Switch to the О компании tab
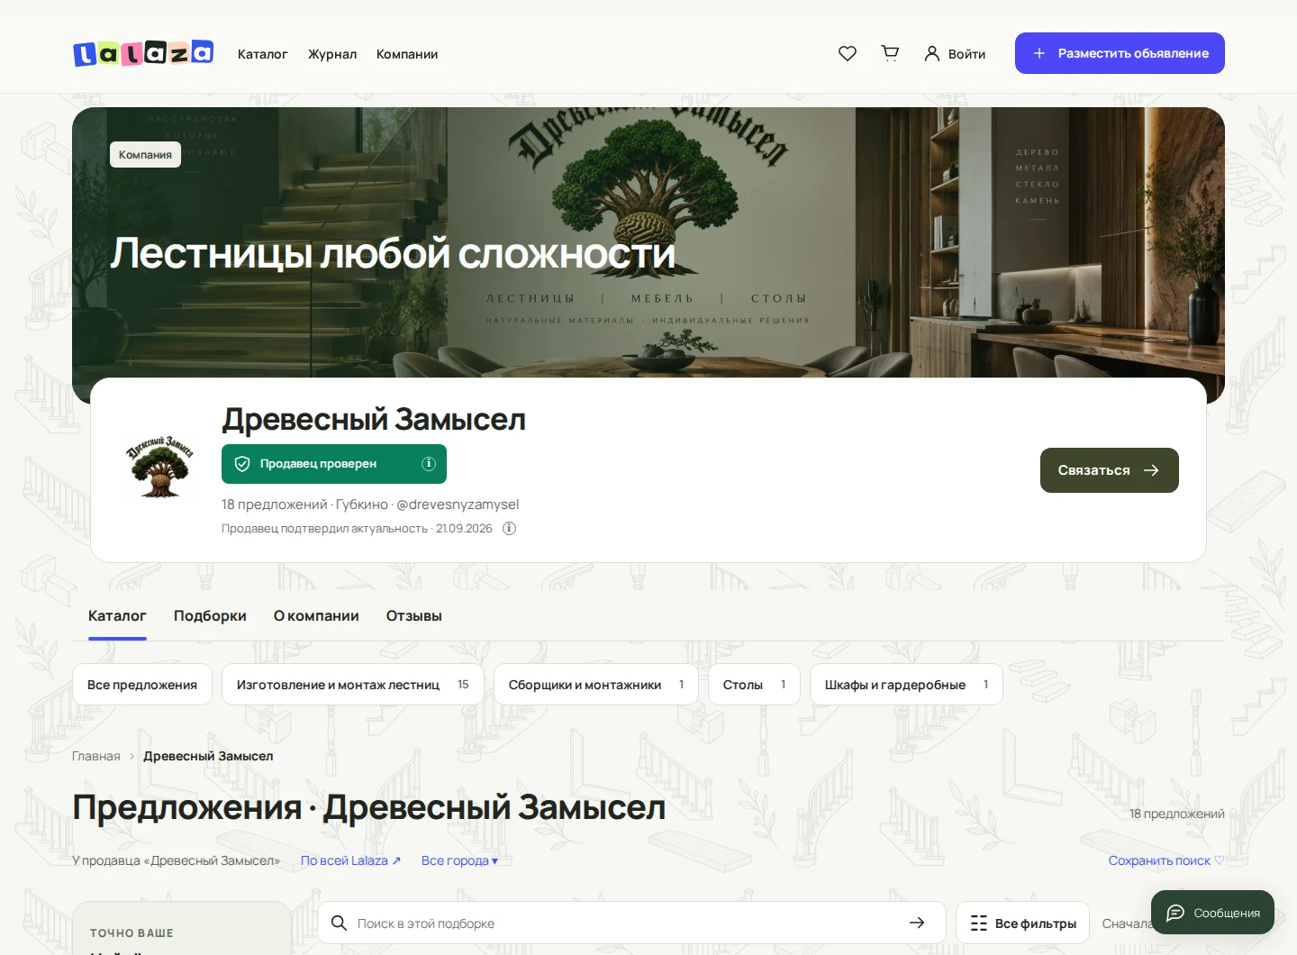This screenshot has width=1297, height=955. [316, 616]
